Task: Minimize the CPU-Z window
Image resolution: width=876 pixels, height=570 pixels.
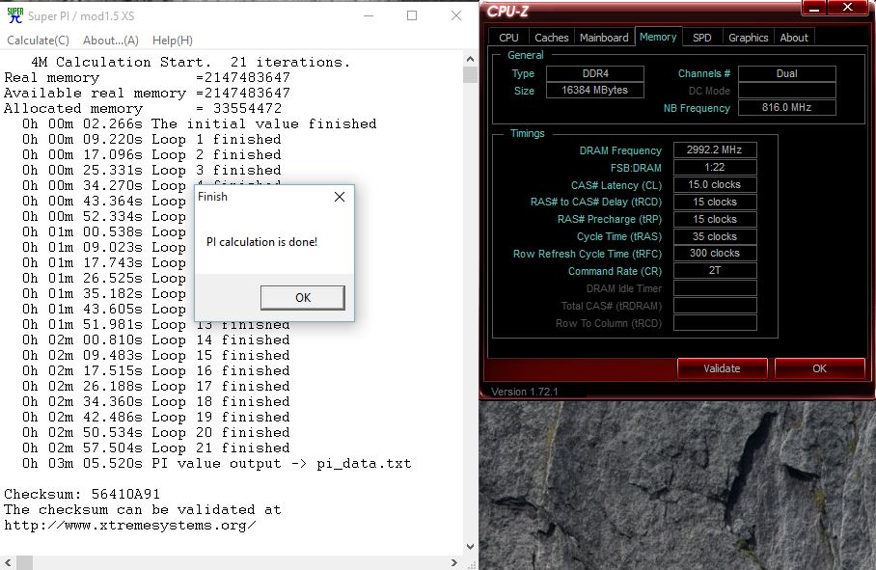Action: (814, 8)
